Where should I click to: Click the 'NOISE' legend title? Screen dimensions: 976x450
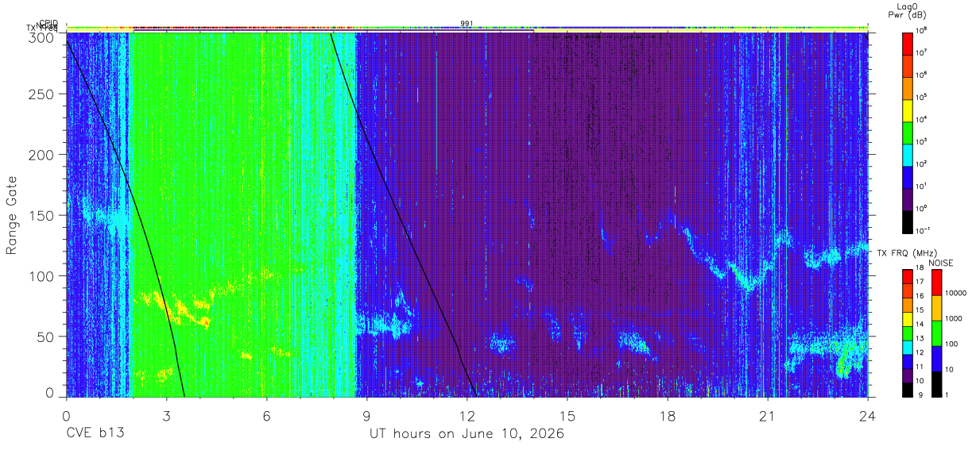(x=940, y=263)
